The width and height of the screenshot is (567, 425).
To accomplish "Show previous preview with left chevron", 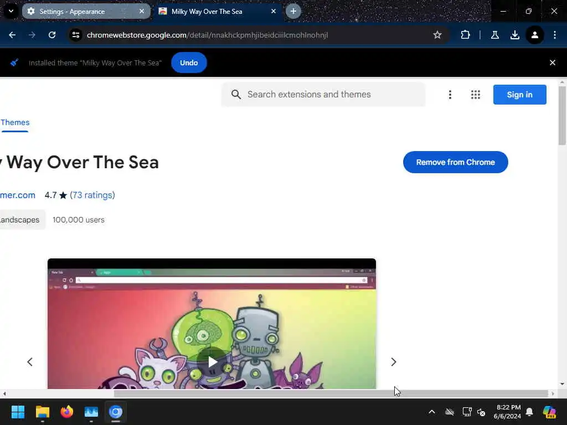I will pos(30,362).
